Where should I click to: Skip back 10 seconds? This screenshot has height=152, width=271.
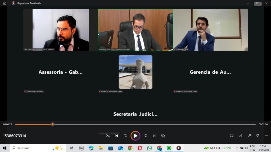pyautogui.click(x=125, y=136)
